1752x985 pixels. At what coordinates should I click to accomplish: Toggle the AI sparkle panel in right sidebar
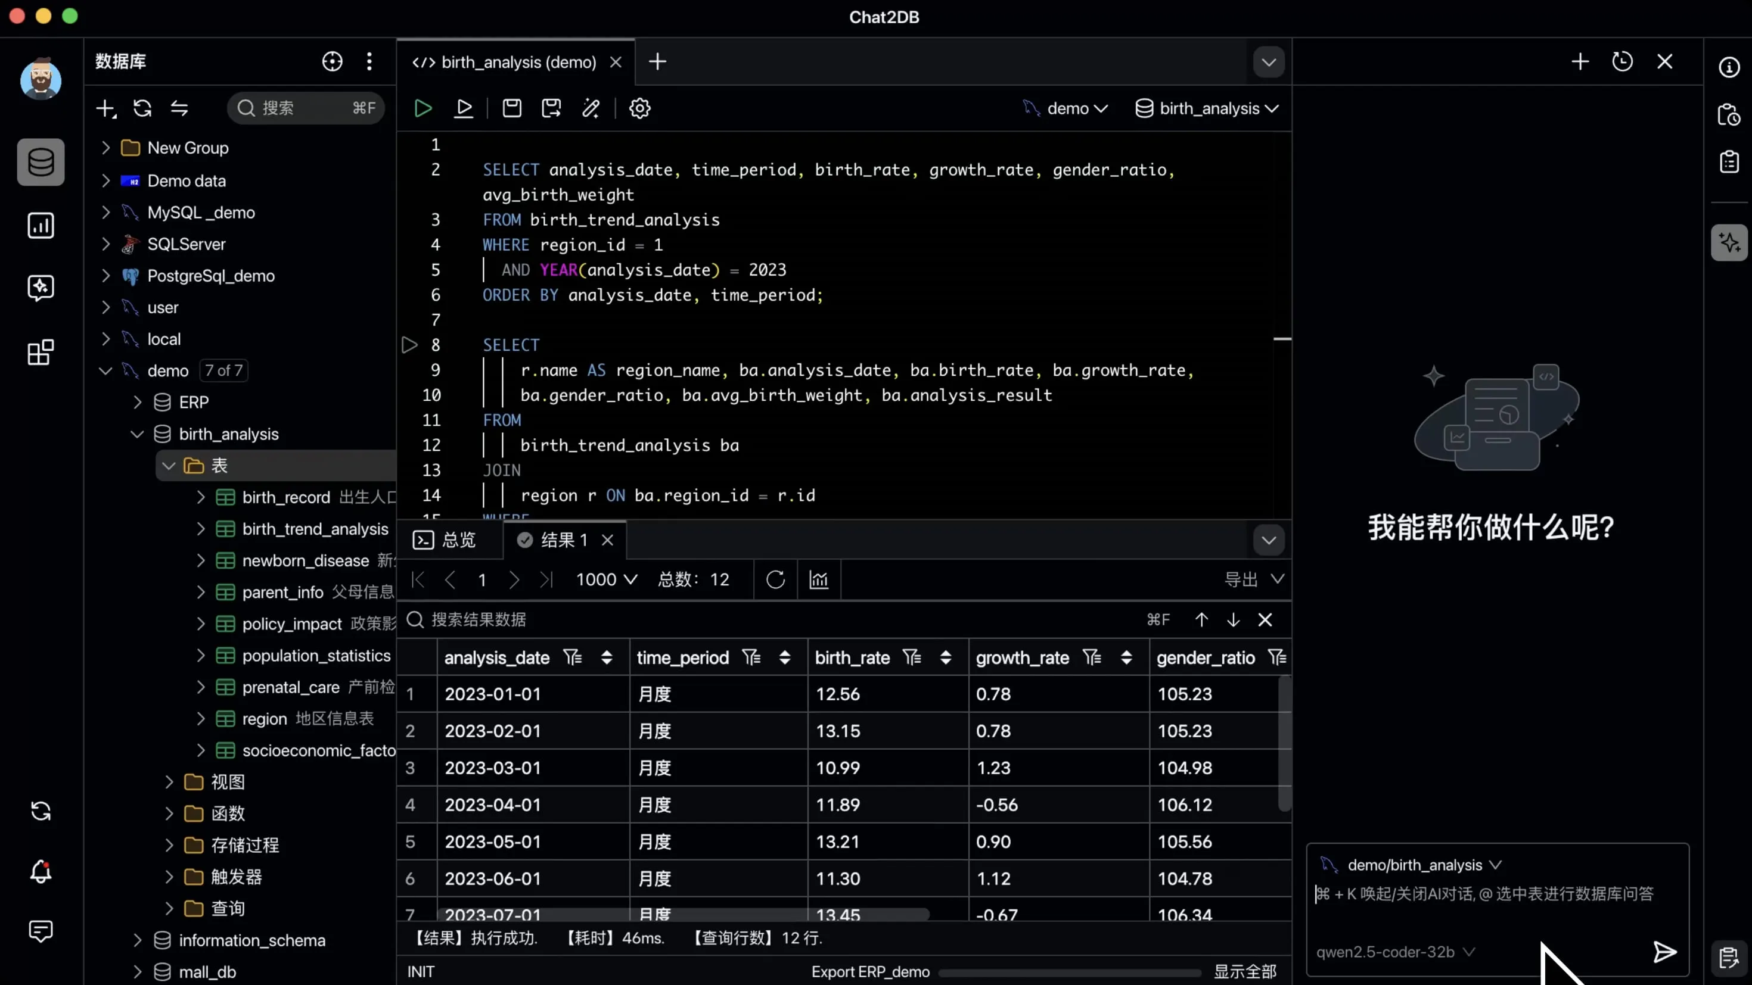click(1729, 243)
